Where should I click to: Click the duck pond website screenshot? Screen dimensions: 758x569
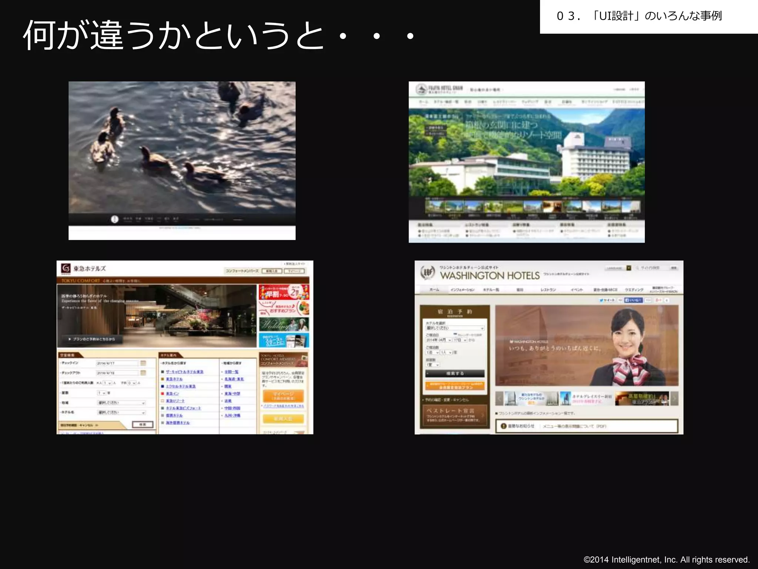(182, 161)
